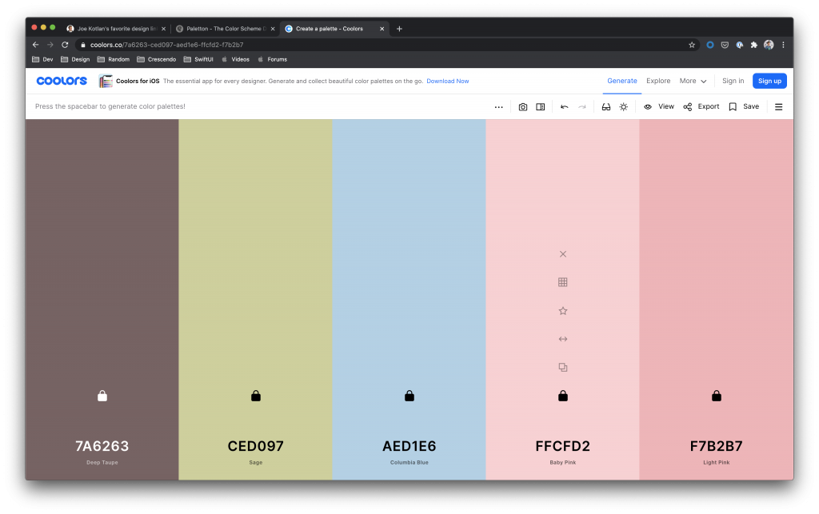Bookmark this page with the star icon
819x514 pixels.
[692, 45]
